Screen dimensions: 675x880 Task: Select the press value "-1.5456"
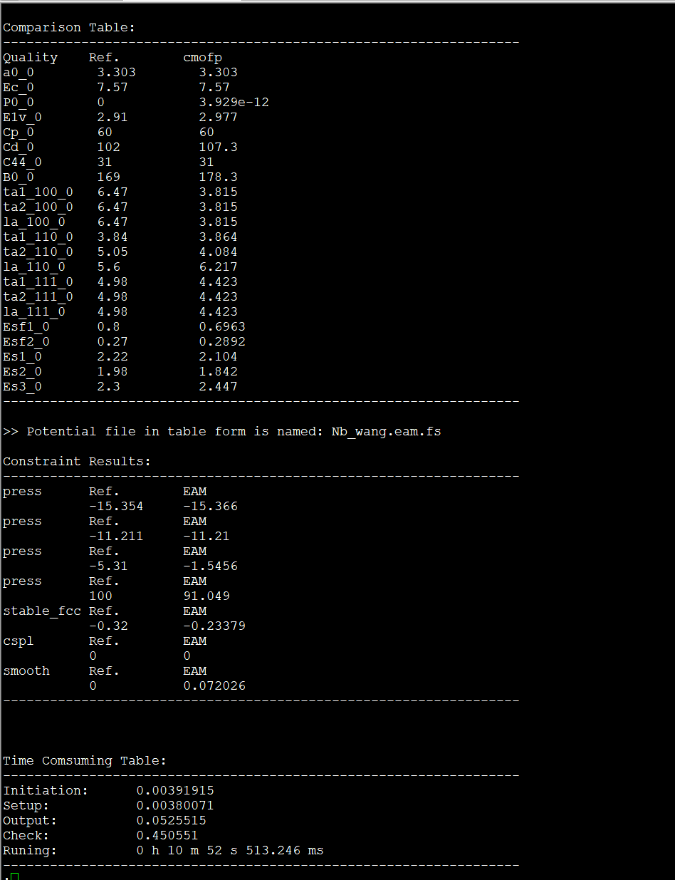(211, 566)
